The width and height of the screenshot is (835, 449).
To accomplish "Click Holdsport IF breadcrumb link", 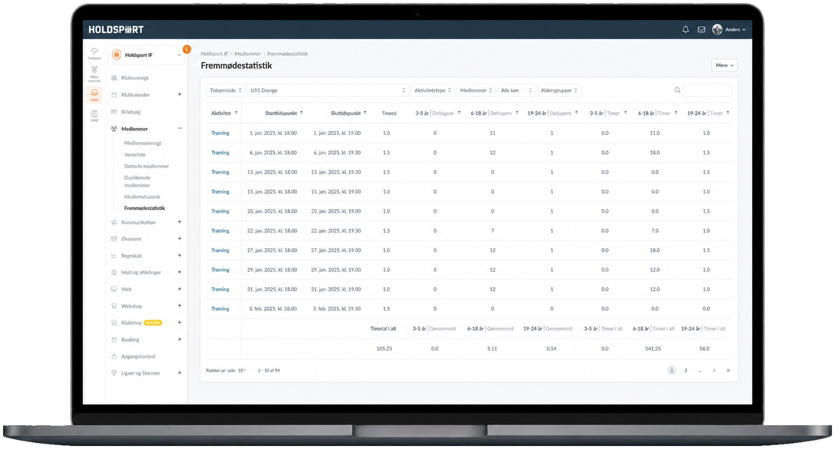I will point(215,54).
